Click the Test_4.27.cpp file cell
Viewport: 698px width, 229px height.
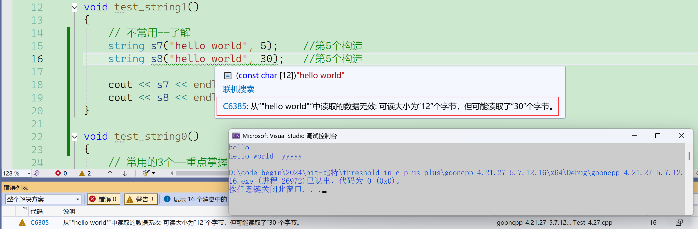click(x=593, y=222)
